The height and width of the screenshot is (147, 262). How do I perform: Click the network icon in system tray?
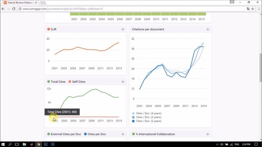[231, 144]
